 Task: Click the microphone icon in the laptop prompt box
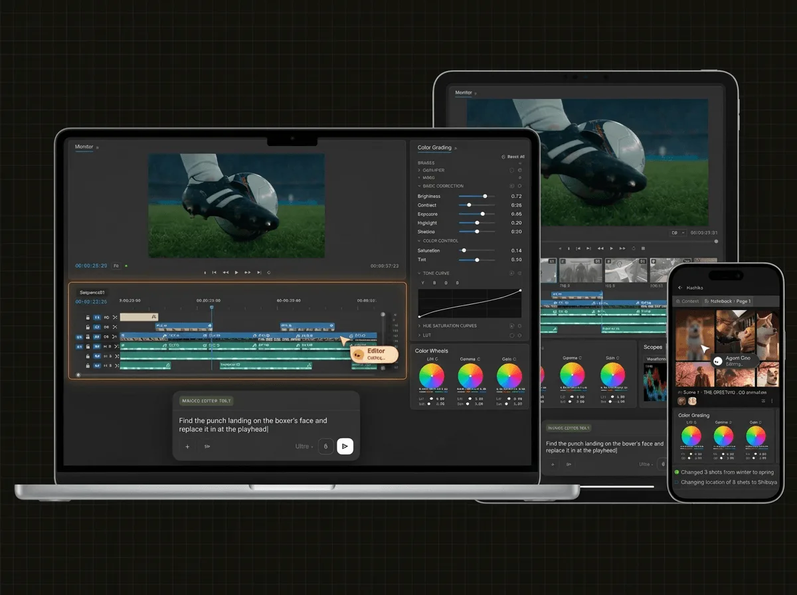click(325, 446)
